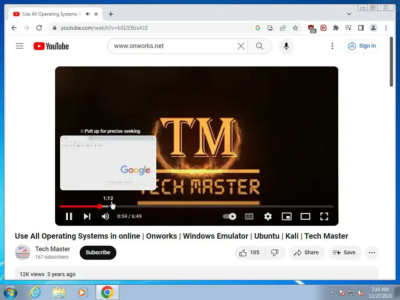Viewport: 400px width, 300px height.
Task: Share this page icon in address bar
Action: (x=283, y=28)
